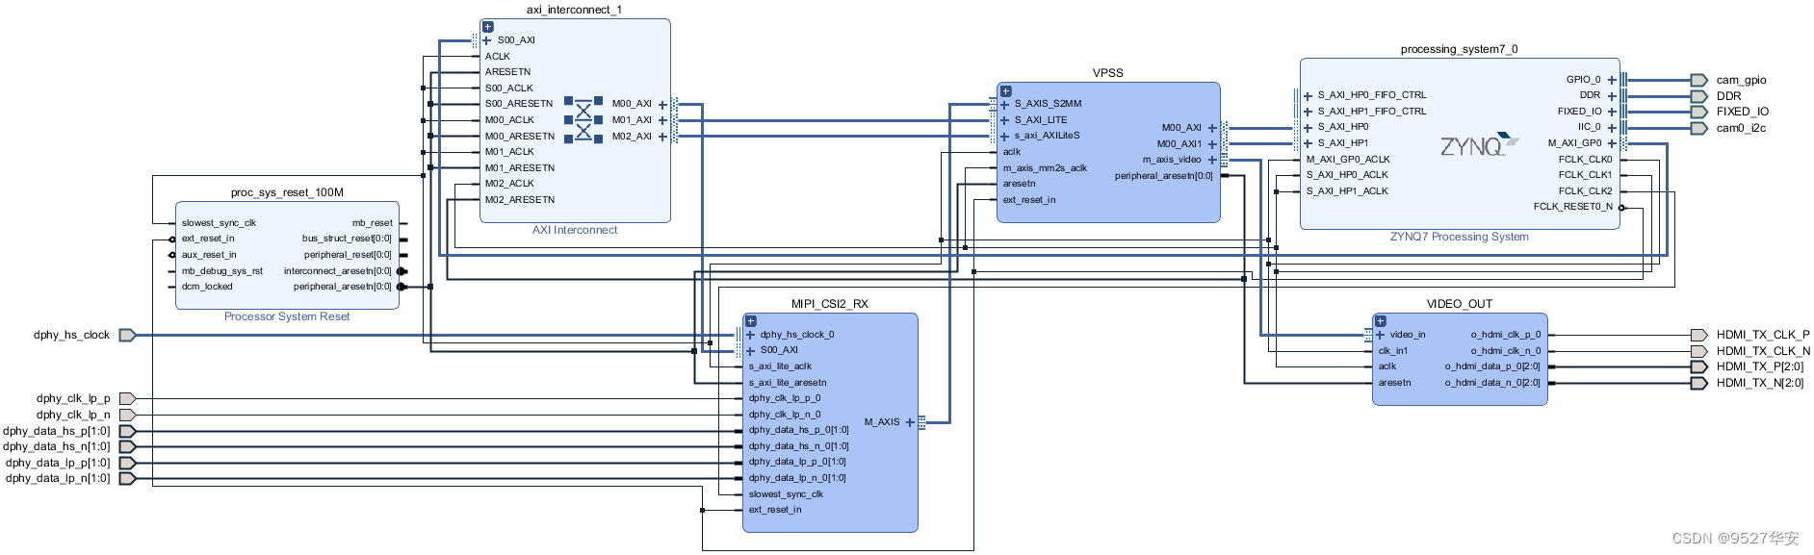Viewport: 1814px width, 555px height.
Task: Click the o_hdmi_data_p_0[2:0] pin label
Action: 1492,366
